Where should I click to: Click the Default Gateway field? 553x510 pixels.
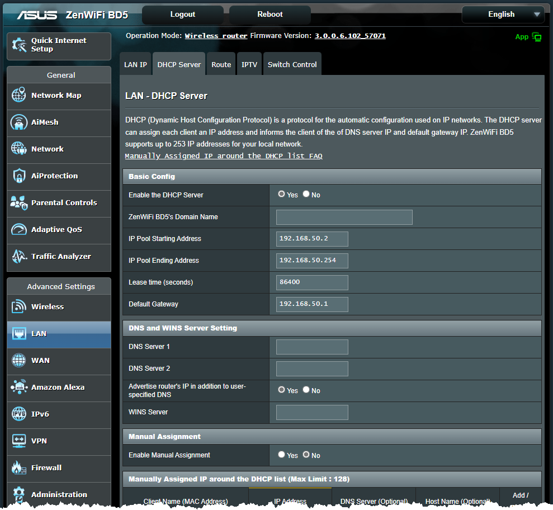pyautogui.click(x=312, y=304)
